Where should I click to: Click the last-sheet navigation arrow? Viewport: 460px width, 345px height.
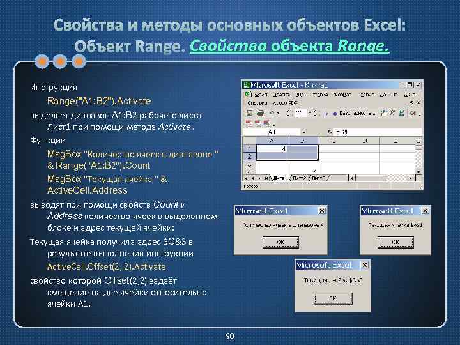(x=266, y=178)
